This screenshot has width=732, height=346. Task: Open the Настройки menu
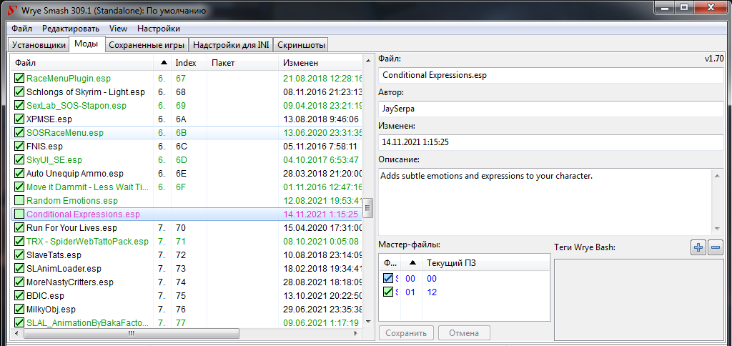[158, 29]
